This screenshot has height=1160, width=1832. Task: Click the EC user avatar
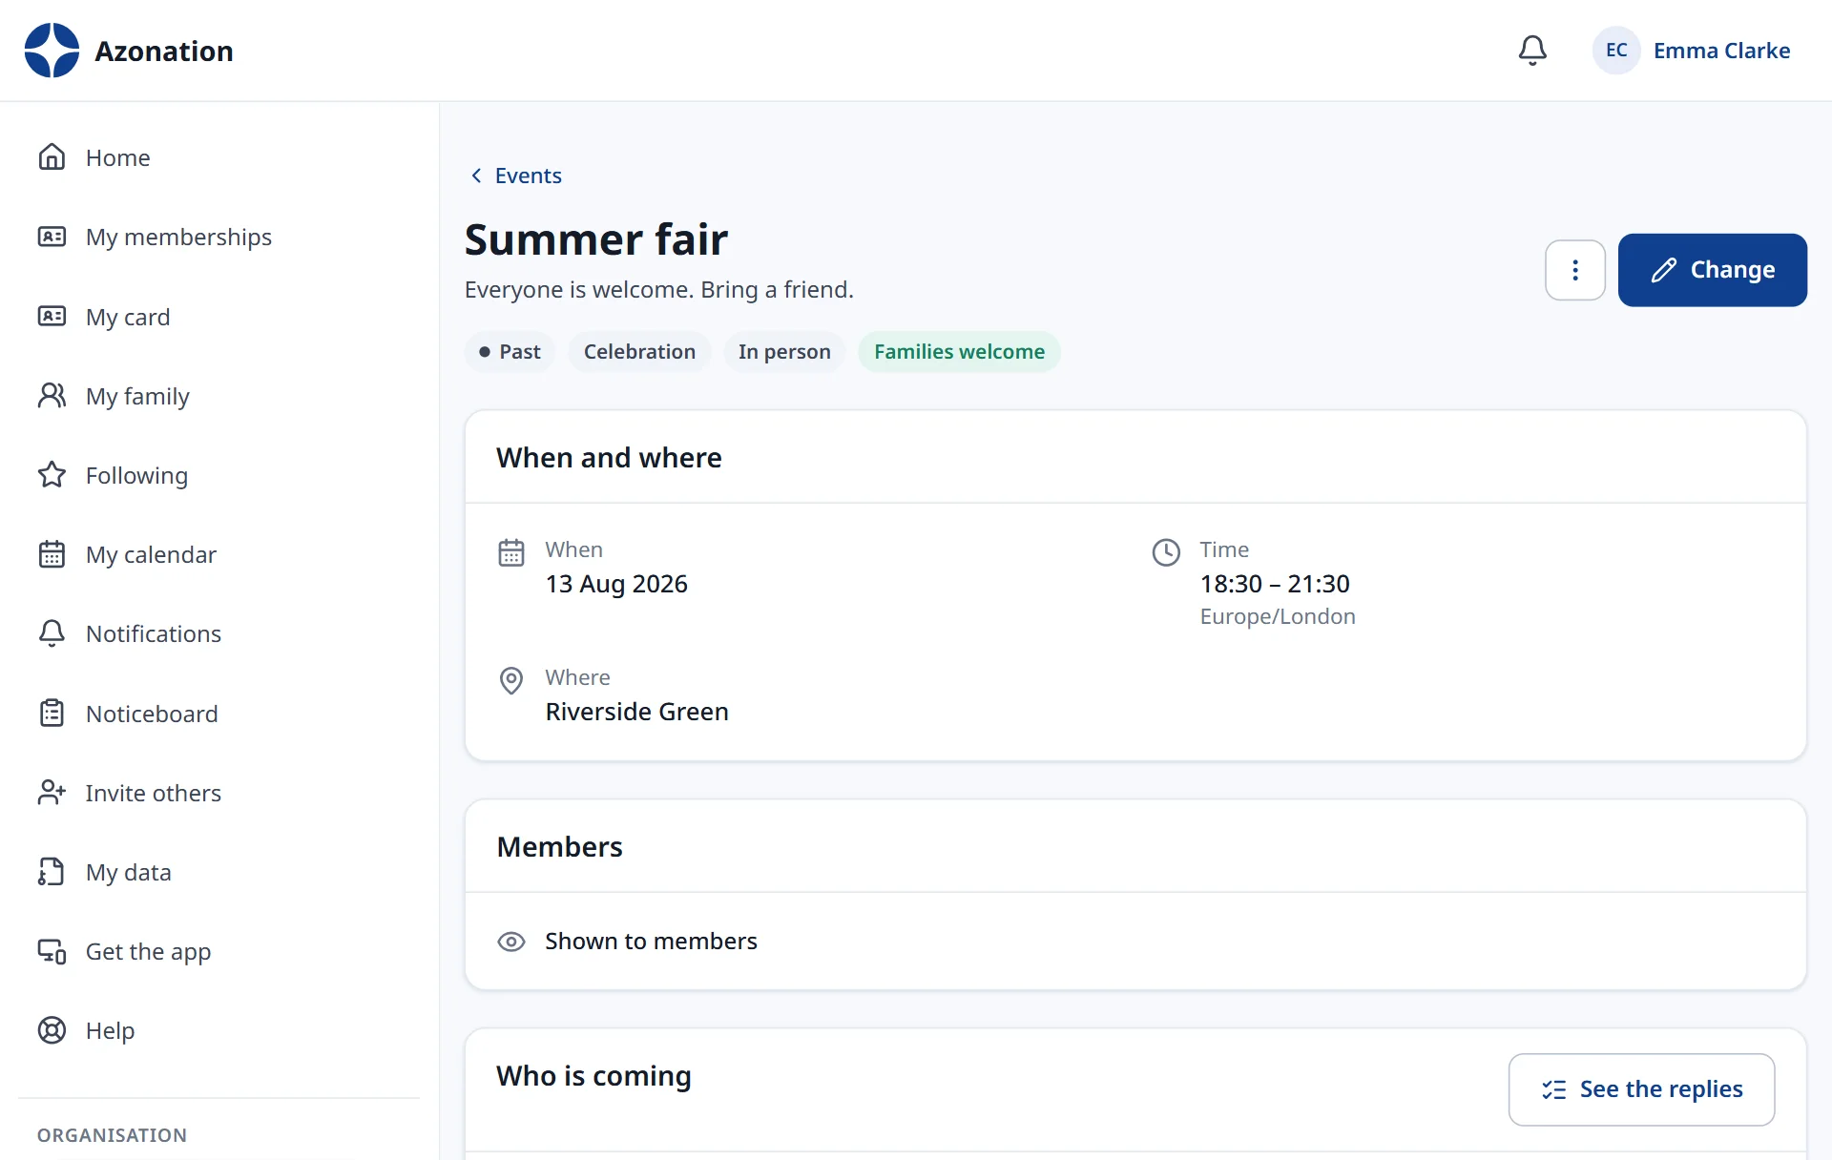tap(1616, 51)
